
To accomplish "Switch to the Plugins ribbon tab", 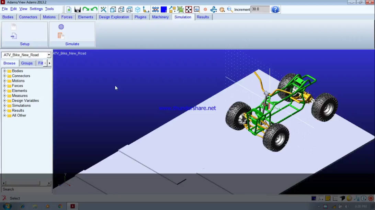I will pos(140,17).
